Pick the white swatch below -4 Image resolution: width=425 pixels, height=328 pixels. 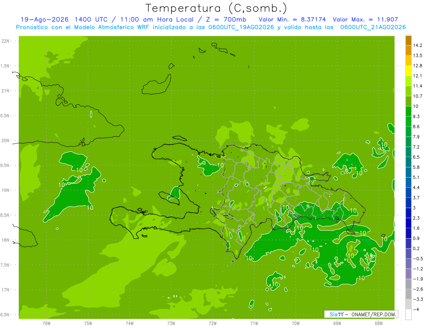(x=408, y=315)
